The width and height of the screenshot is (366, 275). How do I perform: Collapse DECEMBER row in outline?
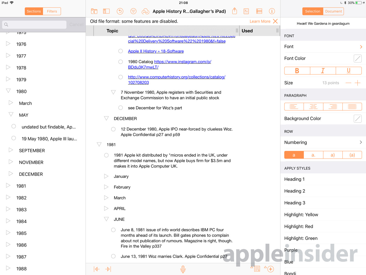tap(106, 118)
